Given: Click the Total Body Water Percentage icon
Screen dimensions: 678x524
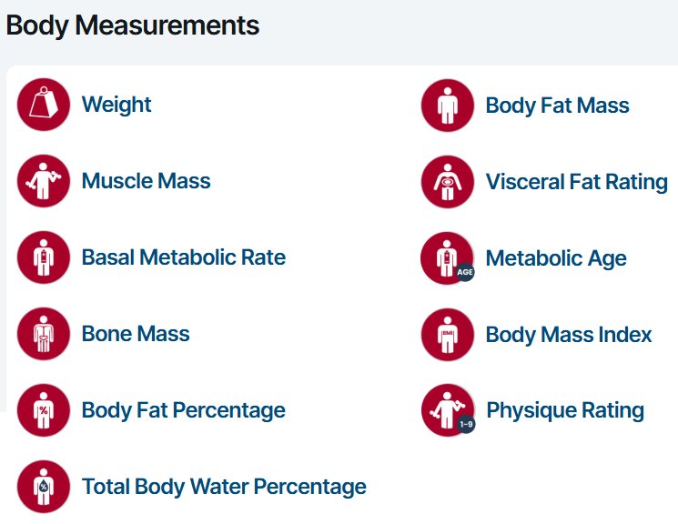Looking at the screenshot, I should coord(43,487).
